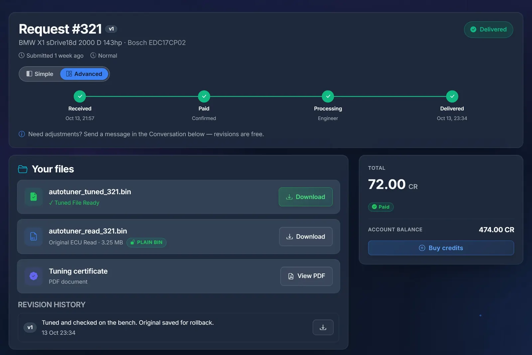Click the 13 Oct 23:34 revision timestamp

(x=59, y=333)
